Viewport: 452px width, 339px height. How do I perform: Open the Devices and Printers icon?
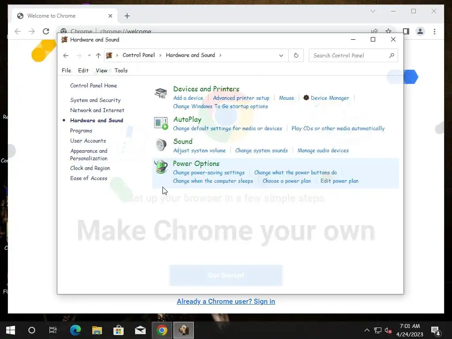pyautogui.click(x=161, y=94)
